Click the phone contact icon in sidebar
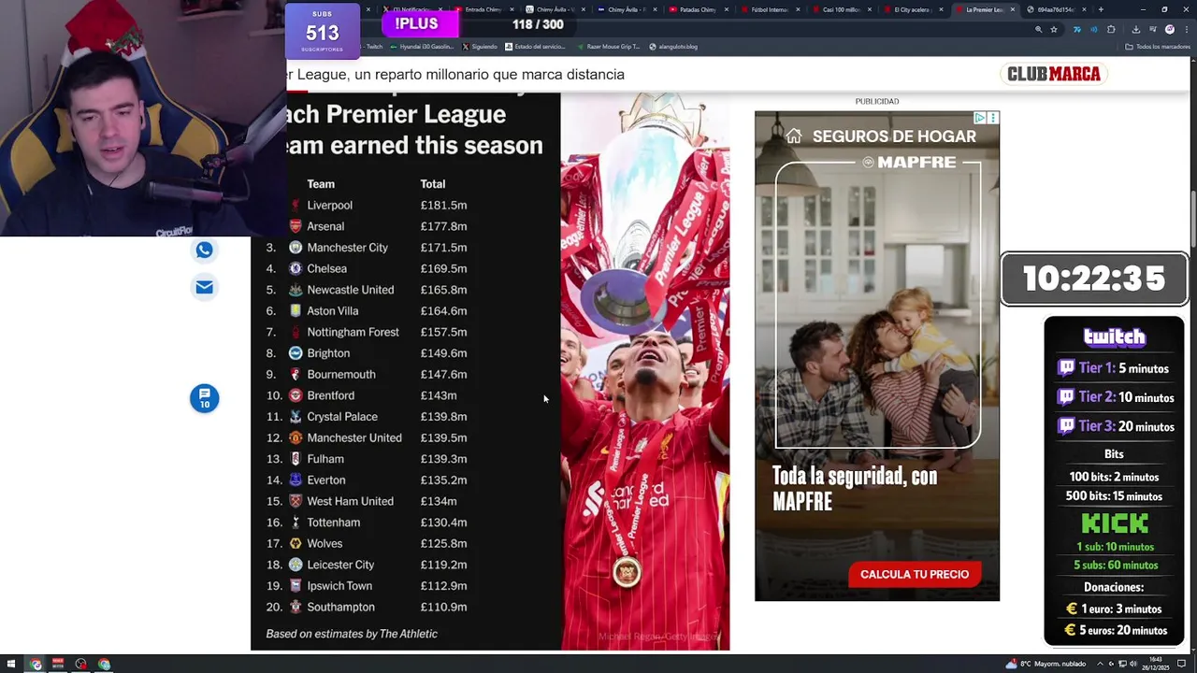The height and width of the screenshot is (673, 1197). (x=204, y=250)
